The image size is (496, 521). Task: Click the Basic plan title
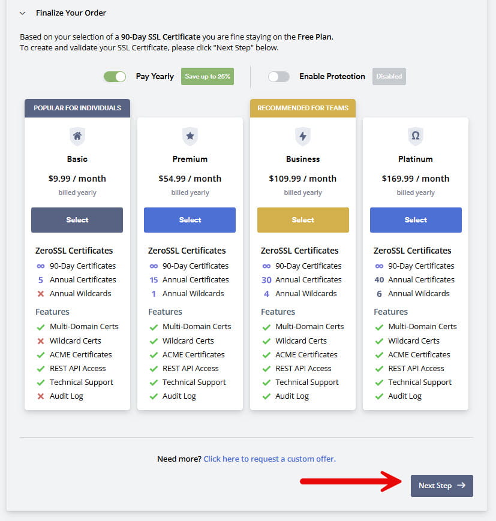pyautogui.click(x=77, y=159)
